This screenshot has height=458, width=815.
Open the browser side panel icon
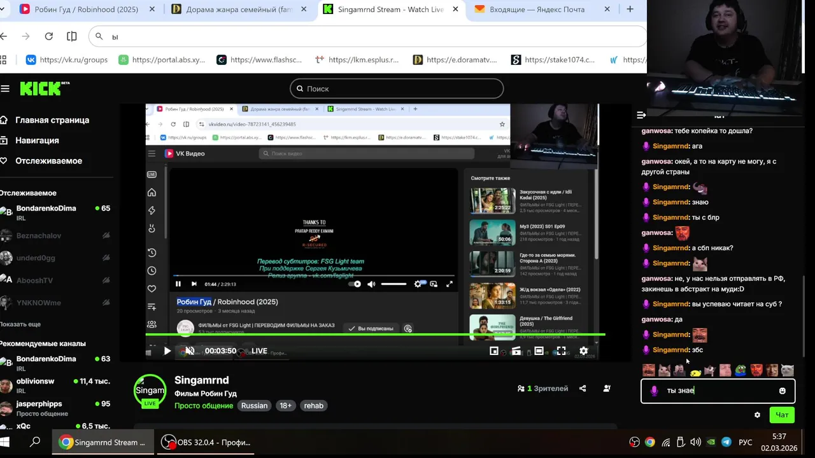point(71,36)
